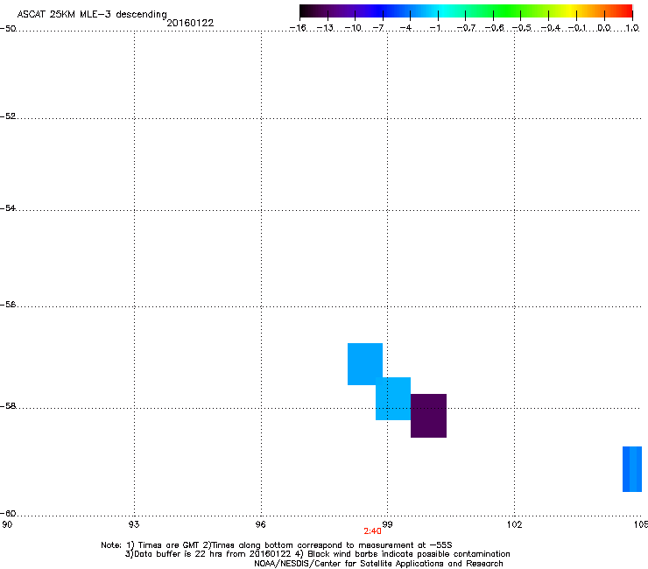Click the -1 label on the color scale
The height and width of the screenshot is (569, 648).
coord(434,28)
